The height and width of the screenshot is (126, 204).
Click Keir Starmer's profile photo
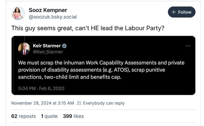[x=24, y=49]
